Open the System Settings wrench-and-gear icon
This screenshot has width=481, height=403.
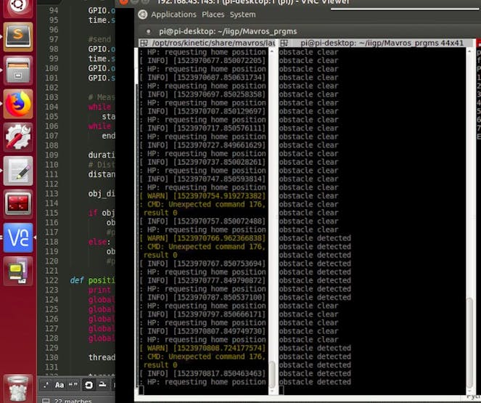(18, 137)
